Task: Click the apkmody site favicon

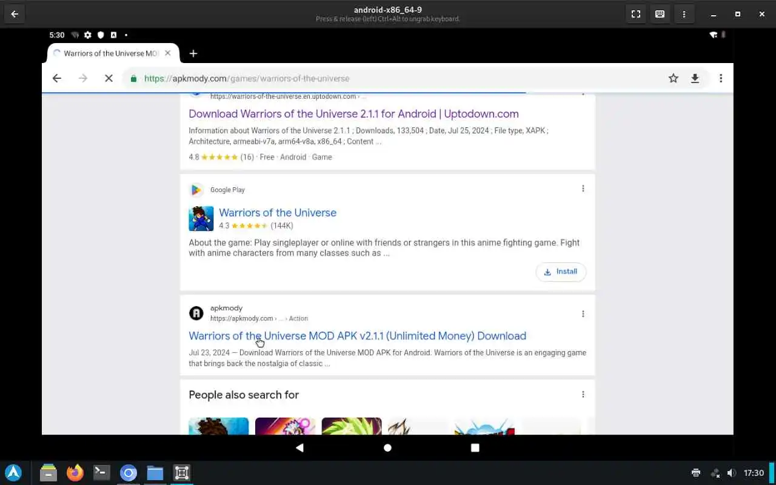Action: coord(196,313)
